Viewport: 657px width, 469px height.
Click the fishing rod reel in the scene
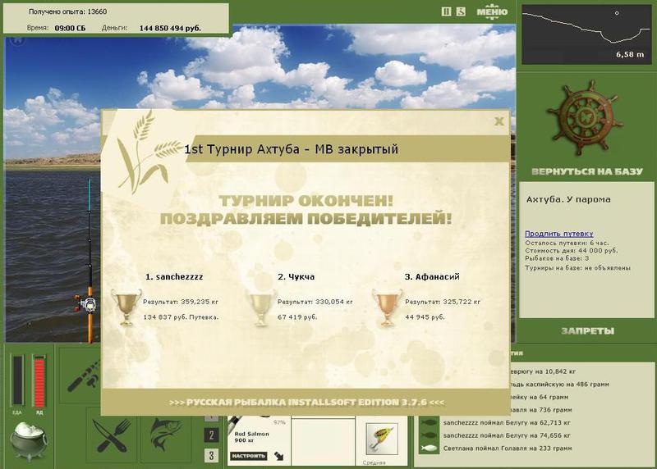(87, 303)
